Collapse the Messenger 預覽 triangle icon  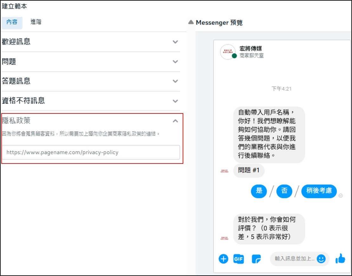(x=191, y=22)
